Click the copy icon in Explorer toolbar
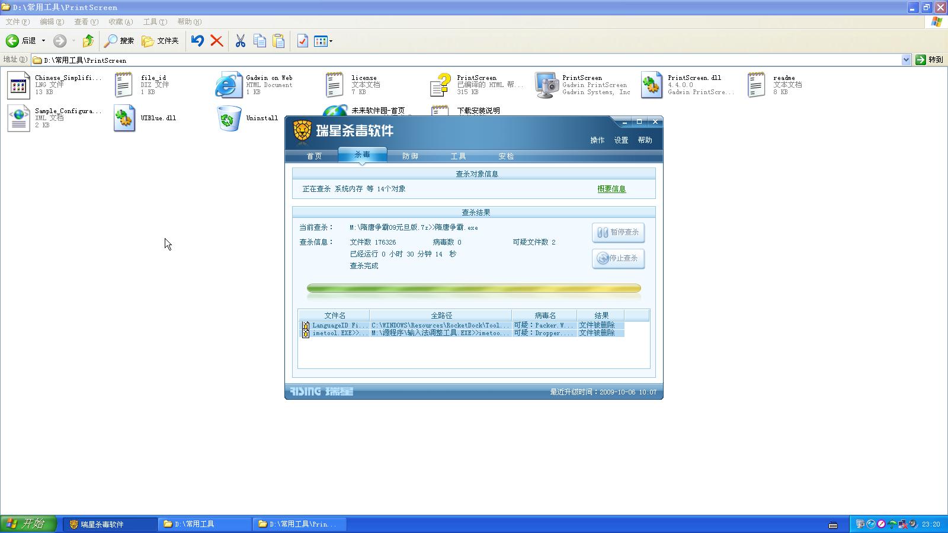This screenshot has height=533, width=948. [x=260, y=41]
